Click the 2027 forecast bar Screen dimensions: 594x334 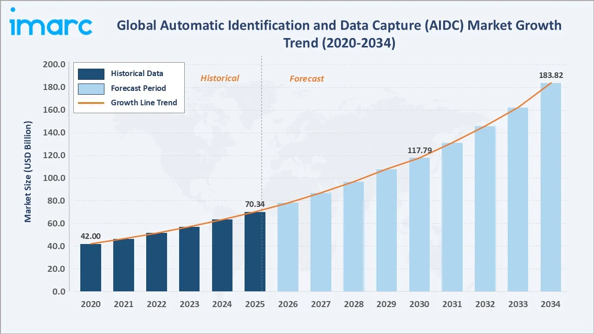(x=321, y=242)
